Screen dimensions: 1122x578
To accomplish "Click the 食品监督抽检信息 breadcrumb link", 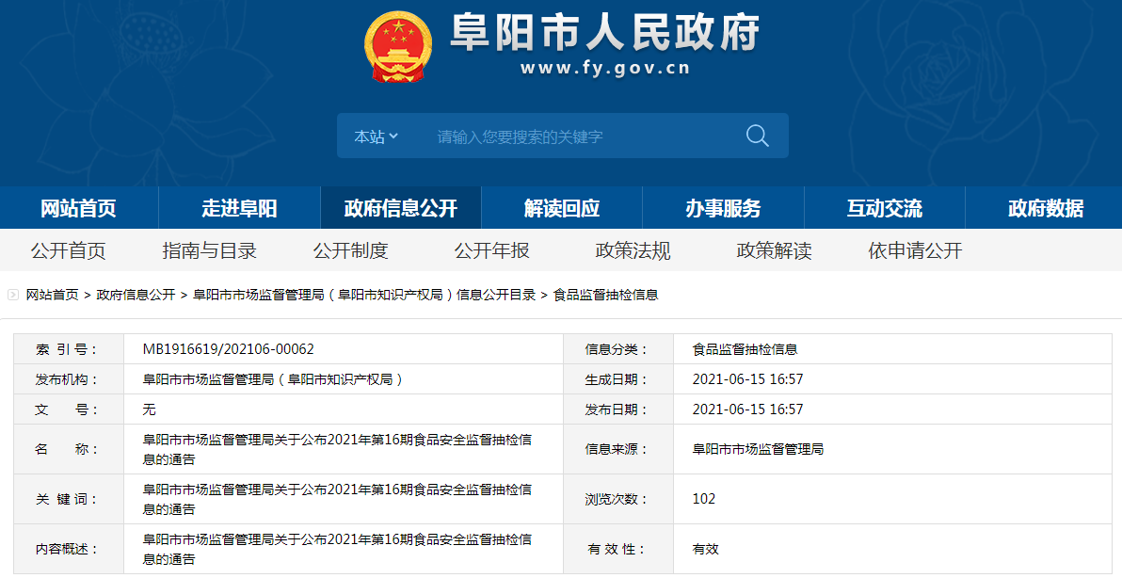I will [x=606, y=295].
